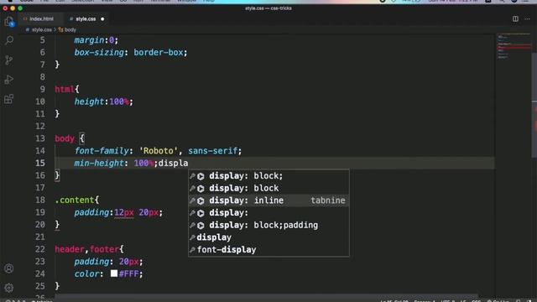Select the style.css tab

[86, 18]
